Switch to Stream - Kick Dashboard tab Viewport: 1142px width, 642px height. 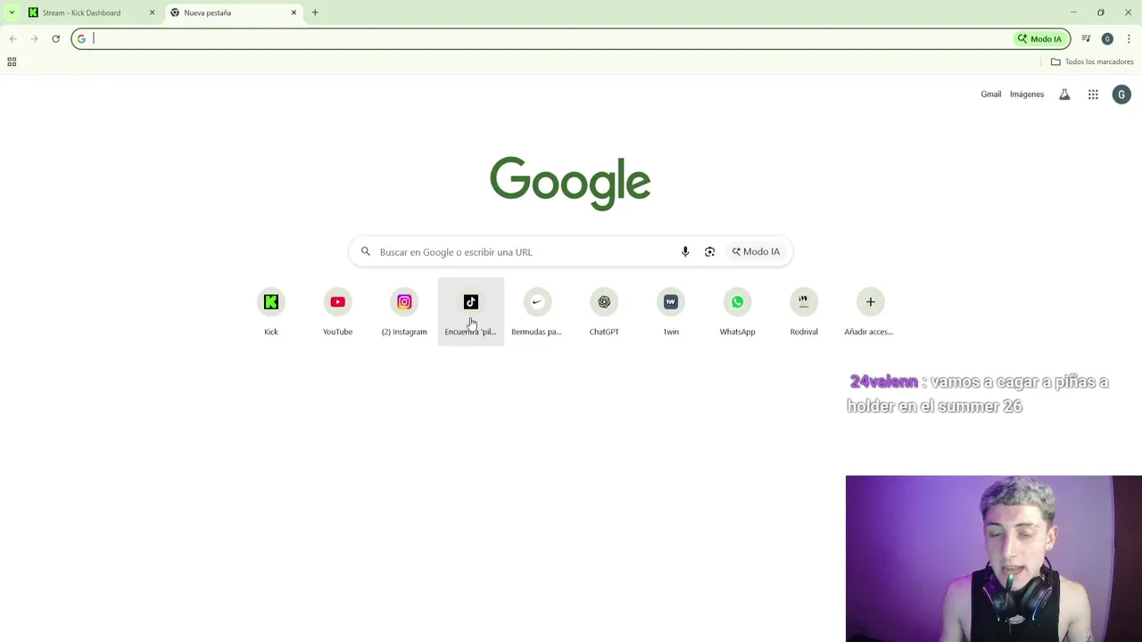coord(92,12)
